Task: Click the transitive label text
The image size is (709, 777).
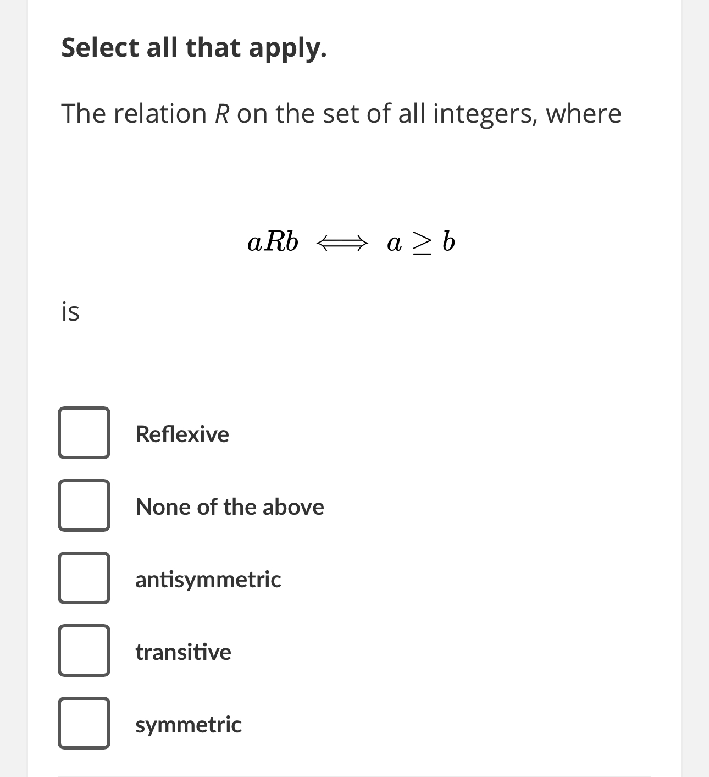Action: click(183, 652)
